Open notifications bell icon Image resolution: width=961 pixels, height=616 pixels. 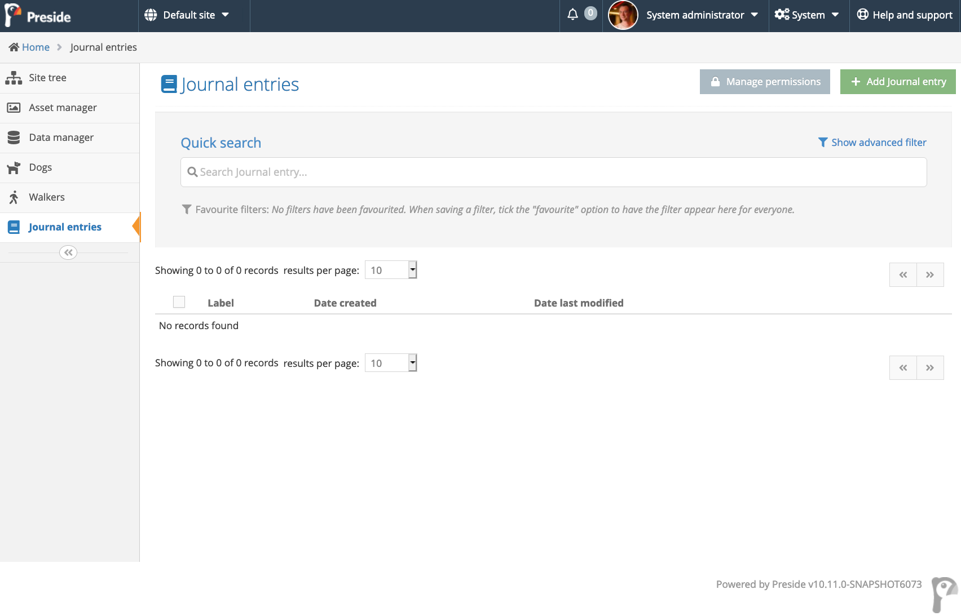(x=572, y=15)
